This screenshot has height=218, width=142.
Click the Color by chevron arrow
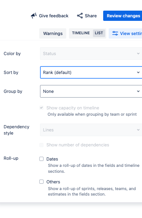[x=138, y=54]
